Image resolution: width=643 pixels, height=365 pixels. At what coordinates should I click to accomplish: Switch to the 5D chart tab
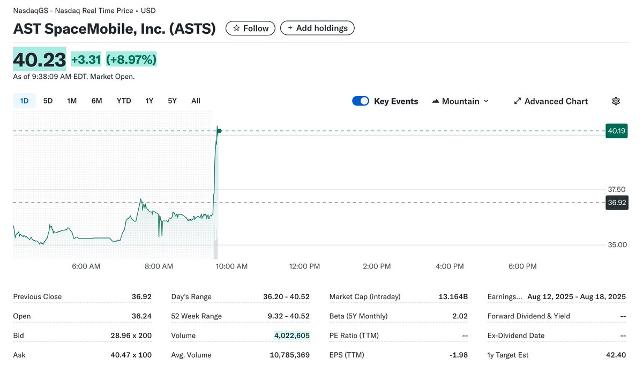click(48, 100)
